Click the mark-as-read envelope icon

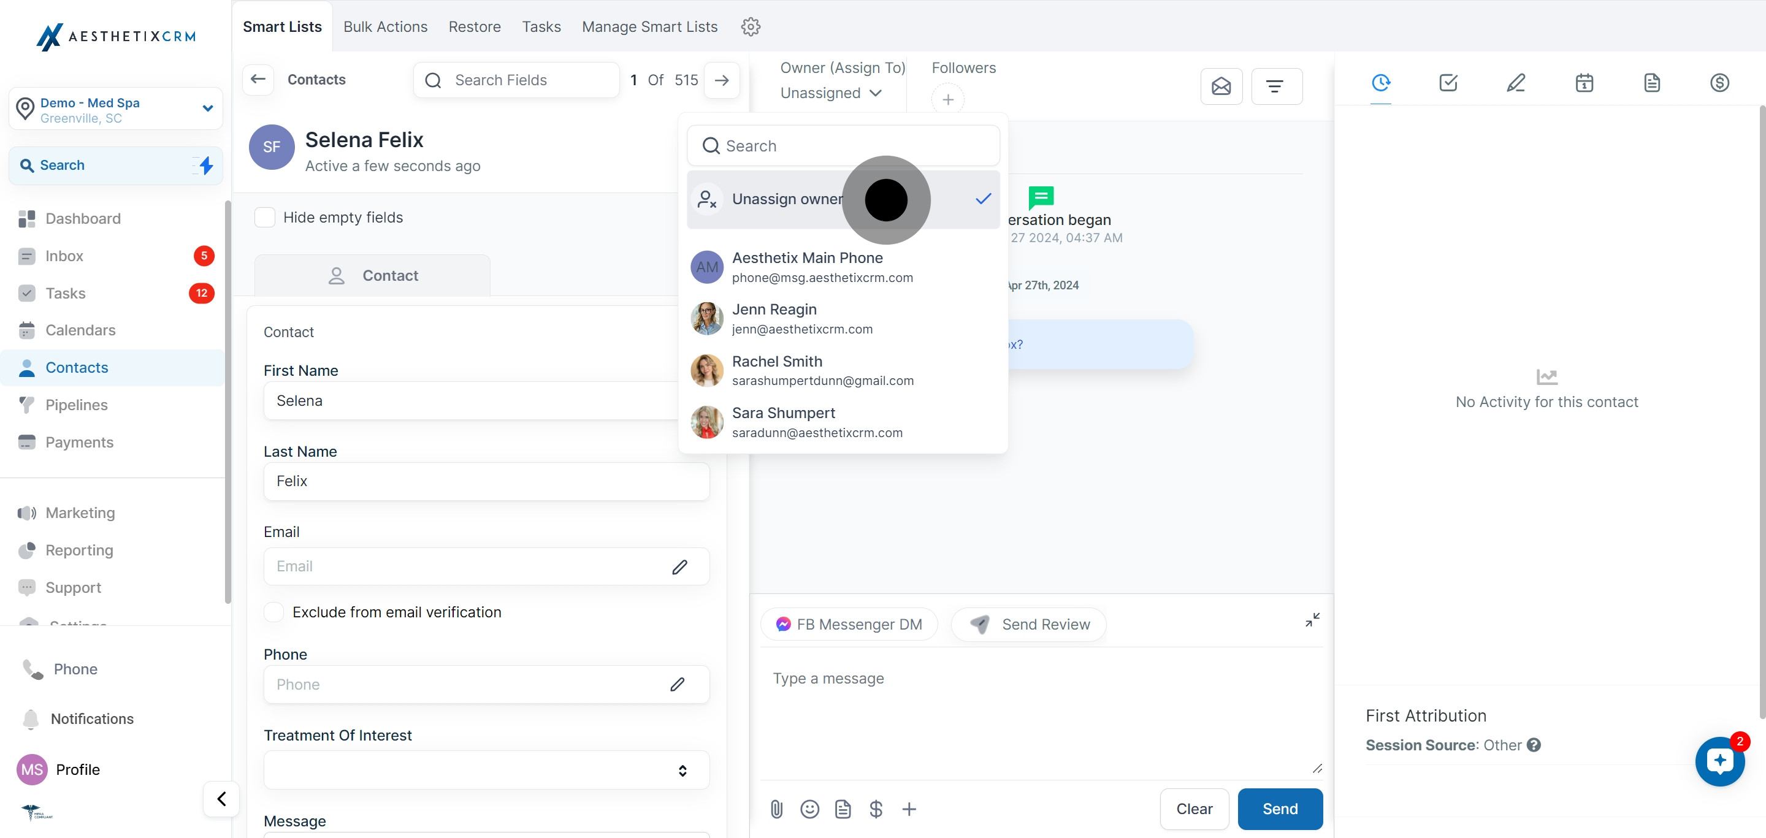[1221, 86]
